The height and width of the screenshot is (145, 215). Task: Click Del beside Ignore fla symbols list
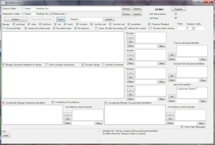point(172,96)
